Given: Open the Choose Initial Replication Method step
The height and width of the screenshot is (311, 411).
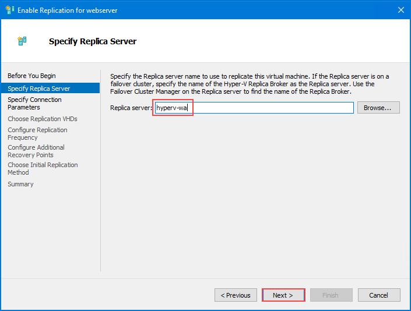Looking at the screenshot, I should coord(43,168).
